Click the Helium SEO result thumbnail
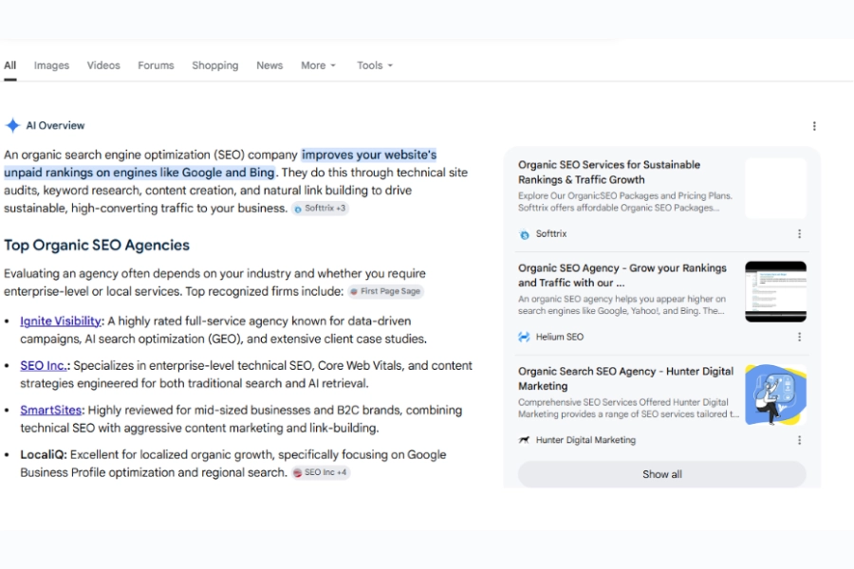Viewport: 854px width, 569px height. (775, 292)
